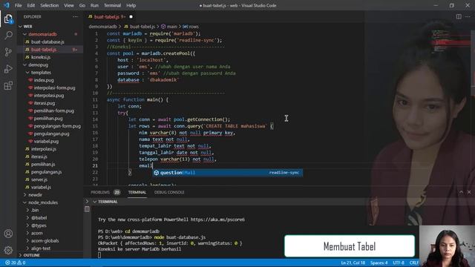
Task: Open the Extensions view icon
Action: (8, 86)
